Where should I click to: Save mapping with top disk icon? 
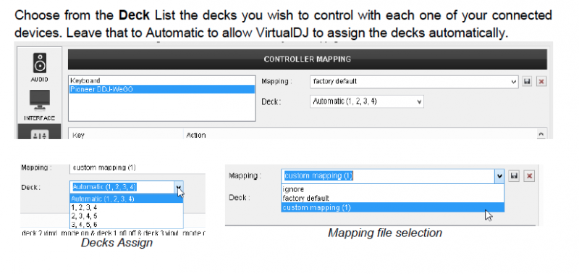tap(527, 82)
